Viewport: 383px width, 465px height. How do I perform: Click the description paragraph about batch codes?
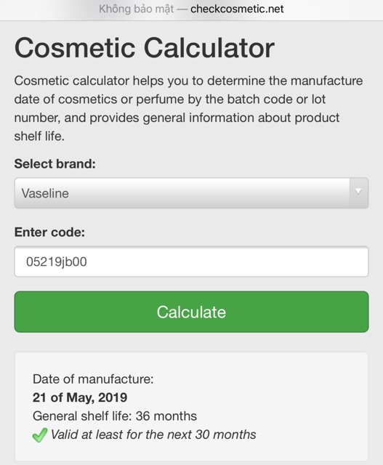(188, 108)
